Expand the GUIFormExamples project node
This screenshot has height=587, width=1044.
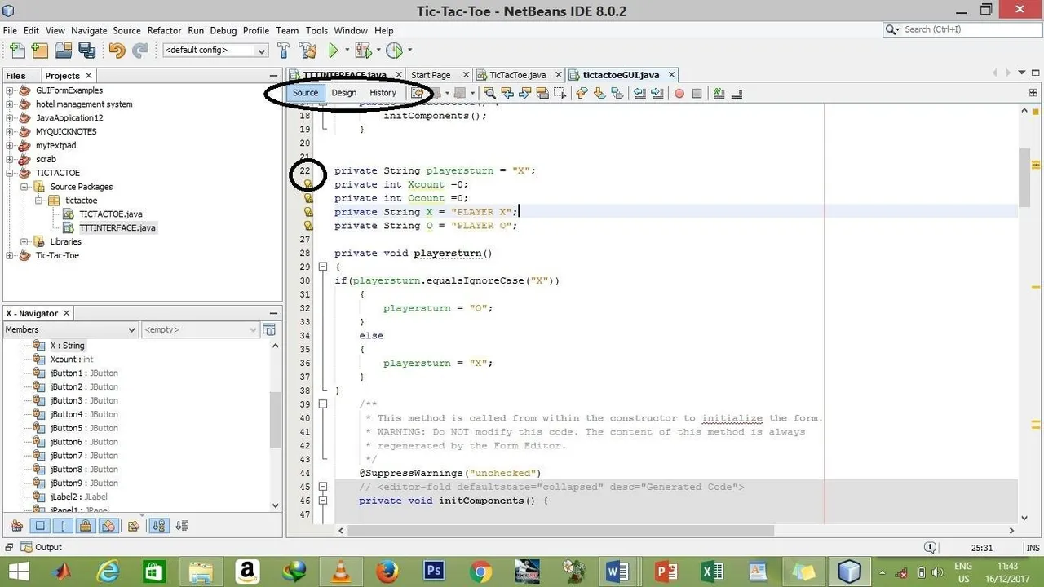pos(10,90)
